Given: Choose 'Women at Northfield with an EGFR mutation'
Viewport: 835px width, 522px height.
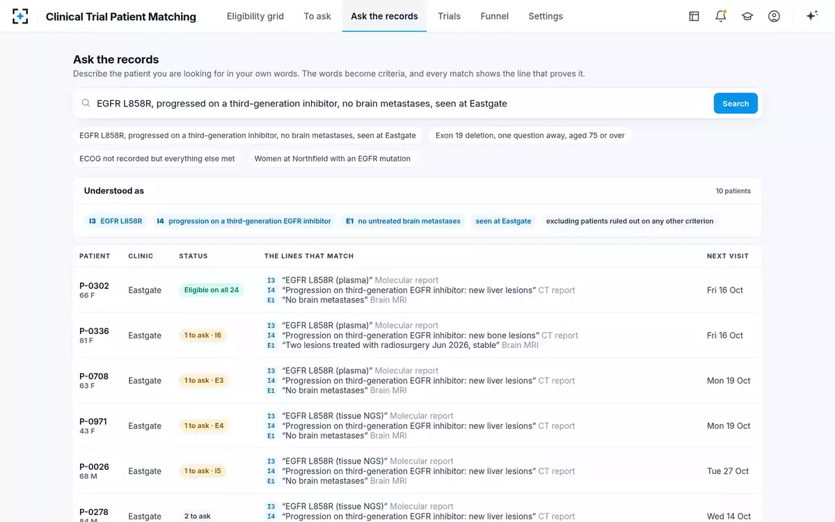Looking at the screenshot, I should [x=333, y=159].
